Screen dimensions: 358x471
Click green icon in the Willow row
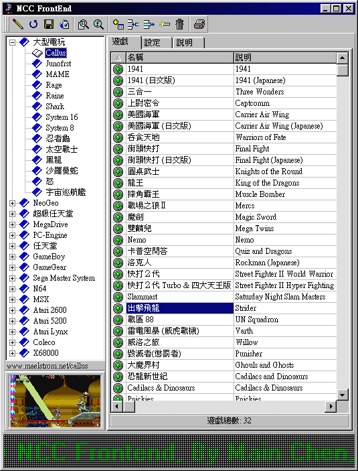click(x=118, y=342)
